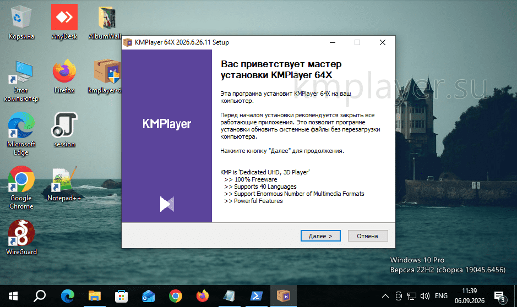Screen dimensions: 517x307
Task: Select Этот компьютер desktop icon
Action: click(21, 81)
